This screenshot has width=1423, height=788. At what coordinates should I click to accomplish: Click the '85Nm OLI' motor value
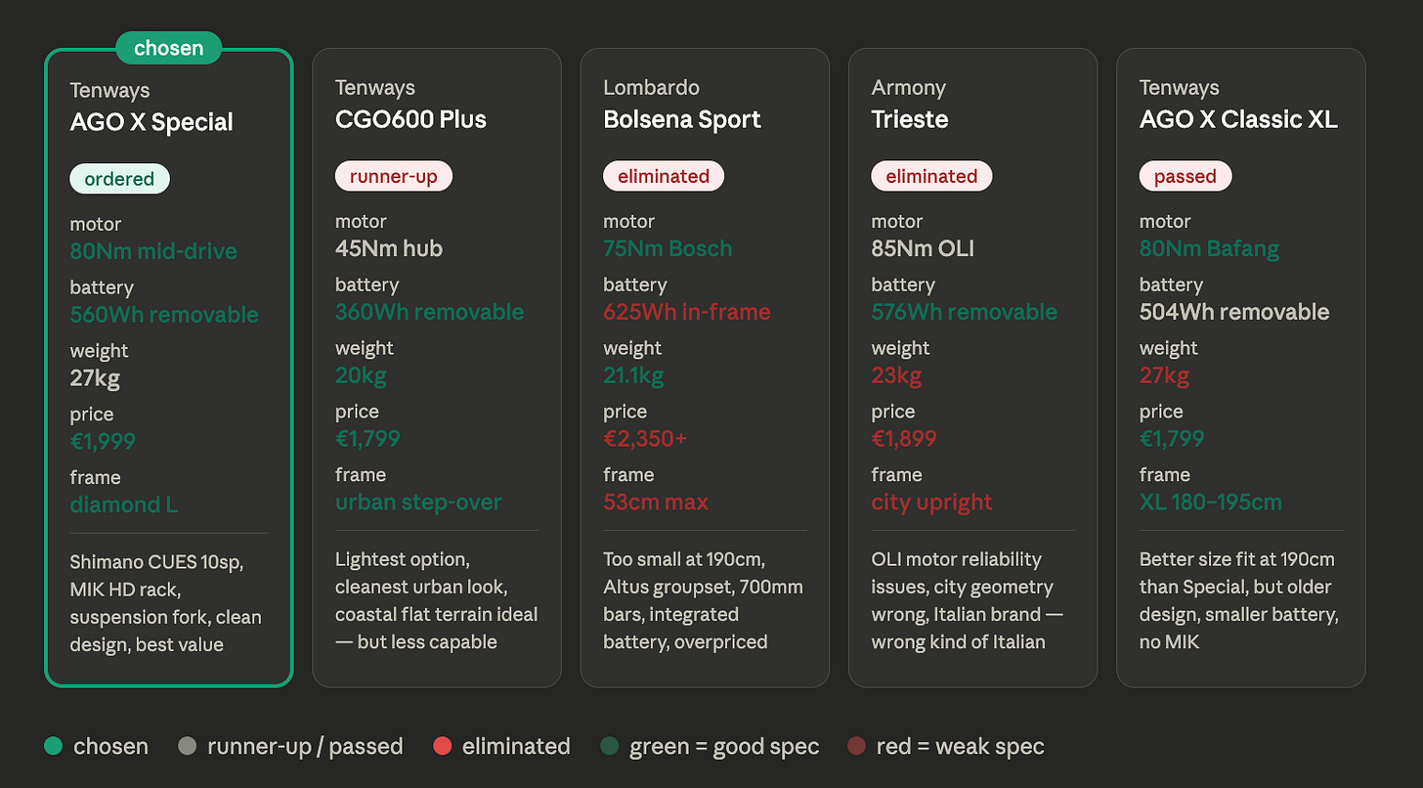923,248
